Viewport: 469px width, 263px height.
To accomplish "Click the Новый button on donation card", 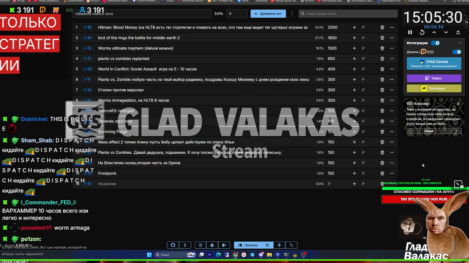I will (429, 131).
